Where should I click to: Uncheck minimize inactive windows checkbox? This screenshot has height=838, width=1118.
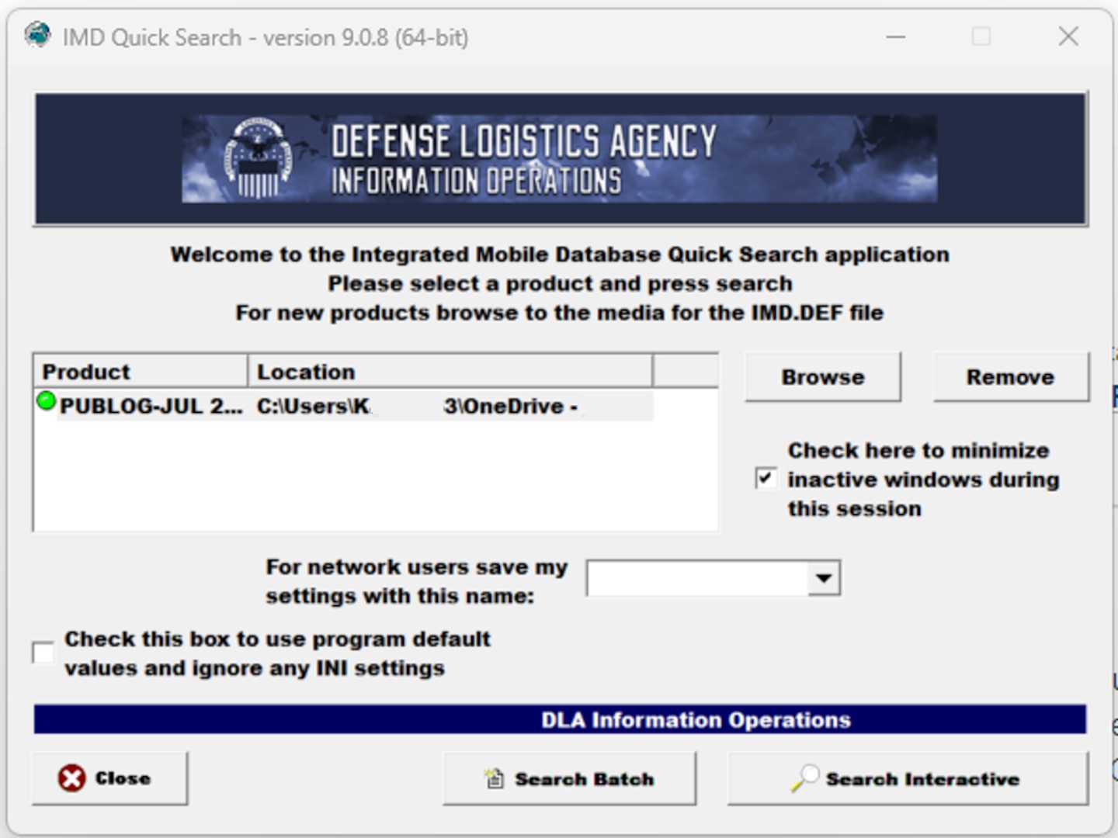click(x=765, y=478)
